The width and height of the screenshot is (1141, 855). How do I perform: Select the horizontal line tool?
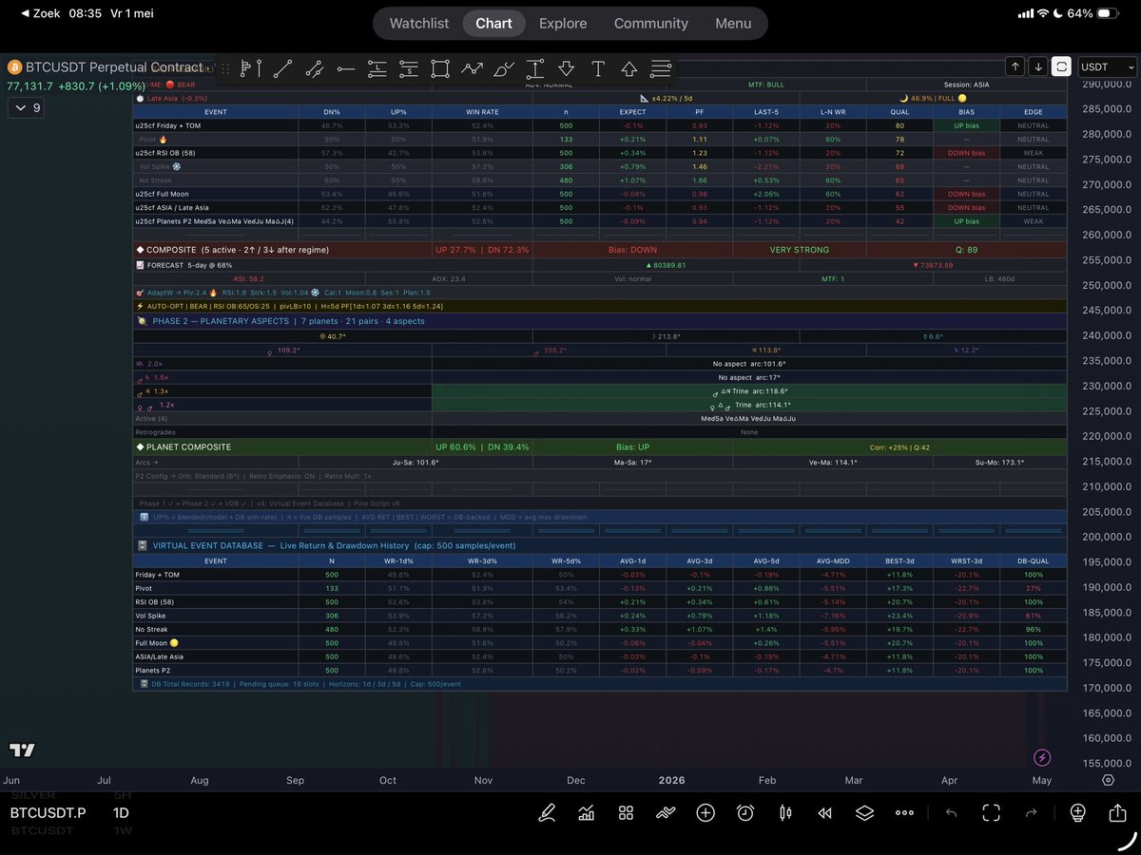[x=346, y=68]
